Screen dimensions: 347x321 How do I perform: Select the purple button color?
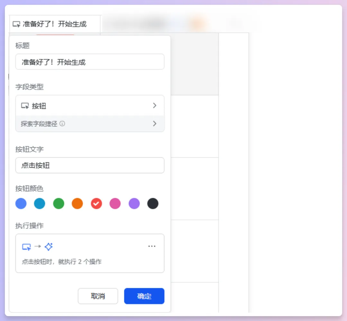pyautogui.click(x=134, y=203)
